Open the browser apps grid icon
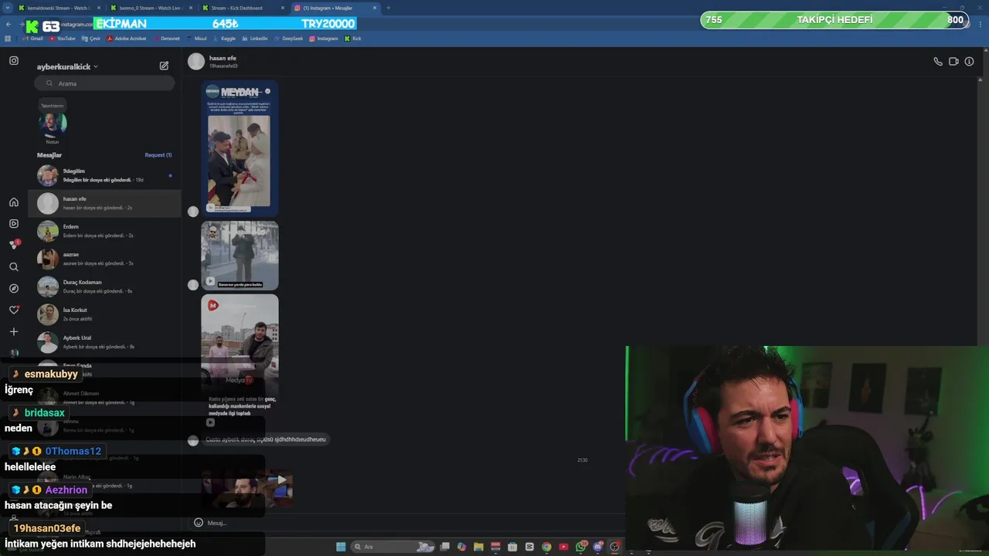Screen dimensions: 989x556 [x=8, y=38]
